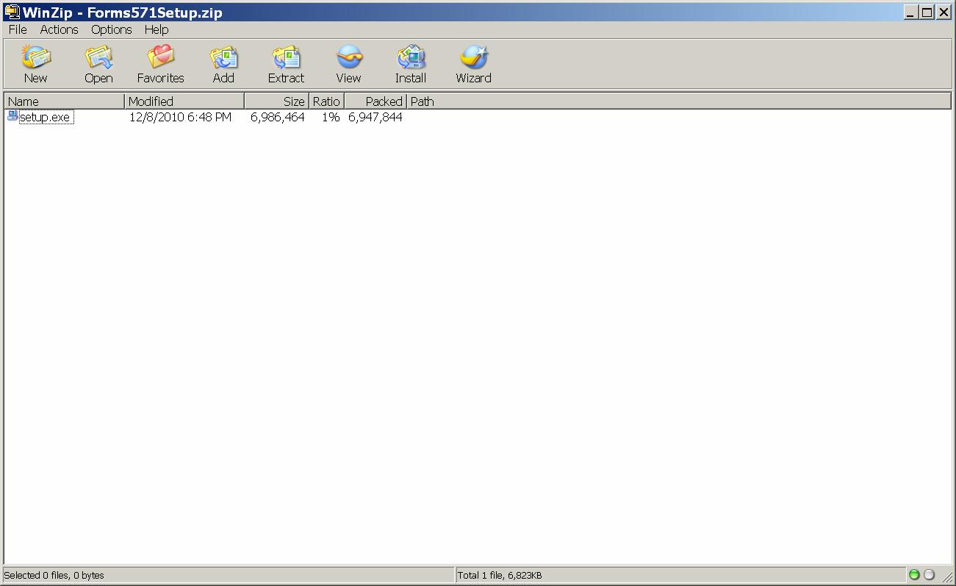Open the Help menu
This screenshot has height=586, width=956.
coord(156,29)
